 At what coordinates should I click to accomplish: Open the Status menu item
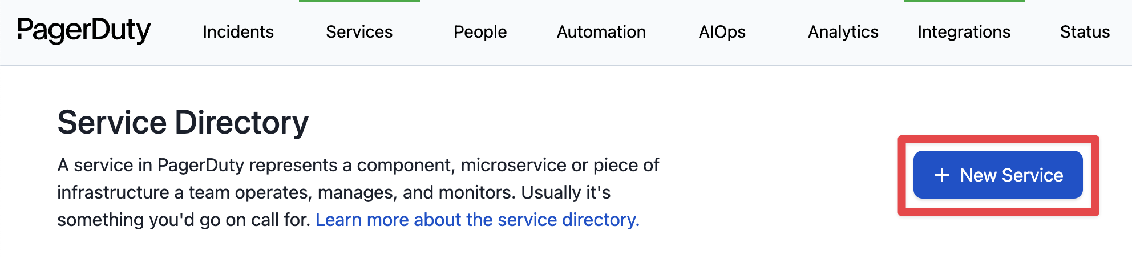point(1085,32)
